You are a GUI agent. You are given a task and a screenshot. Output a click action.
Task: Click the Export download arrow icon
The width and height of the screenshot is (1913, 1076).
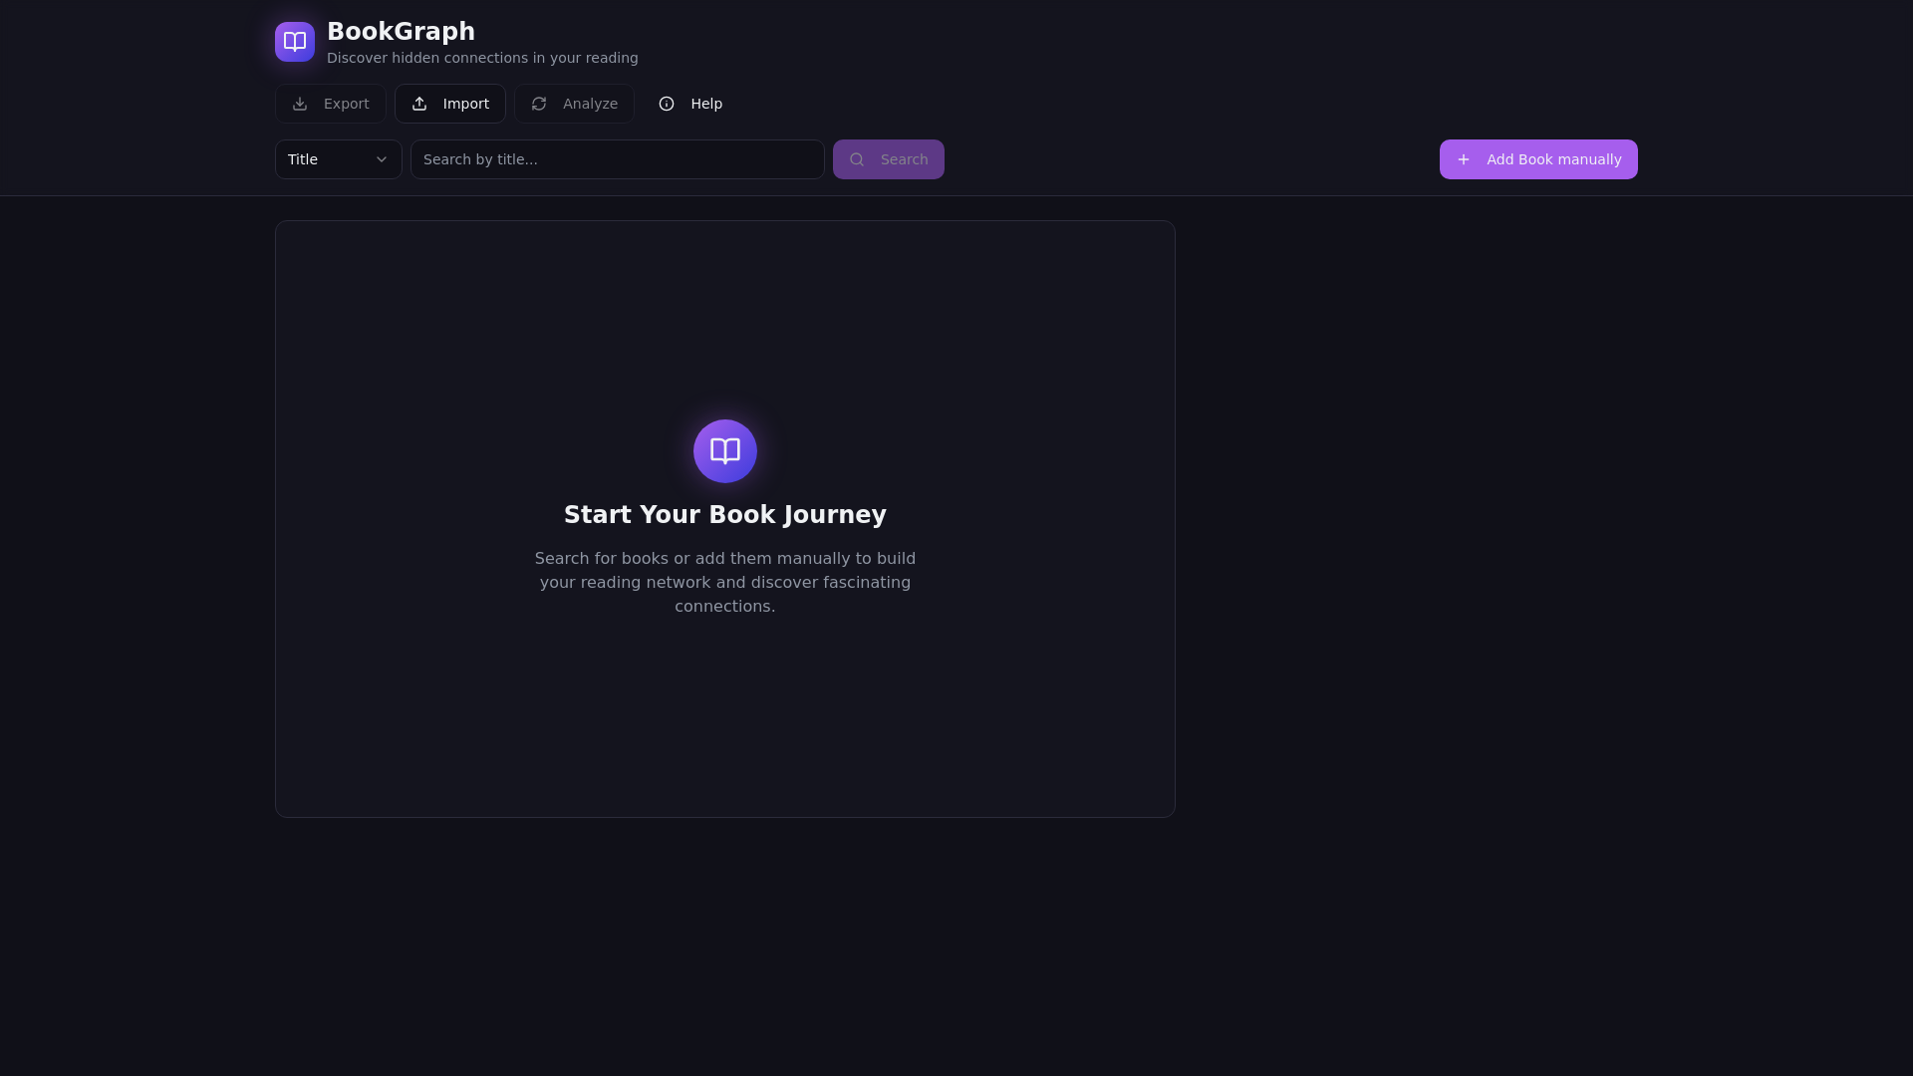[300, 104]
